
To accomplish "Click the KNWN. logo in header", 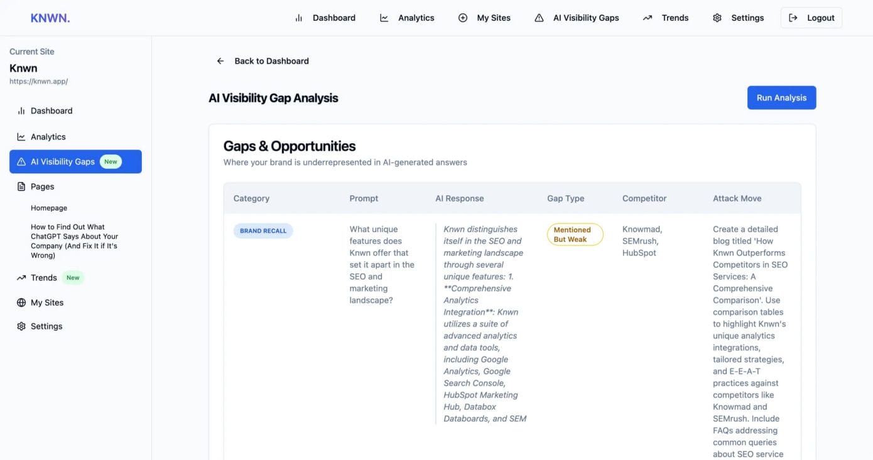I will [x=50, y=18].
